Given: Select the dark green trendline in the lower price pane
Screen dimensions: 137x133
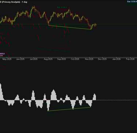Looking at the screenshot, I should (53, 50).
